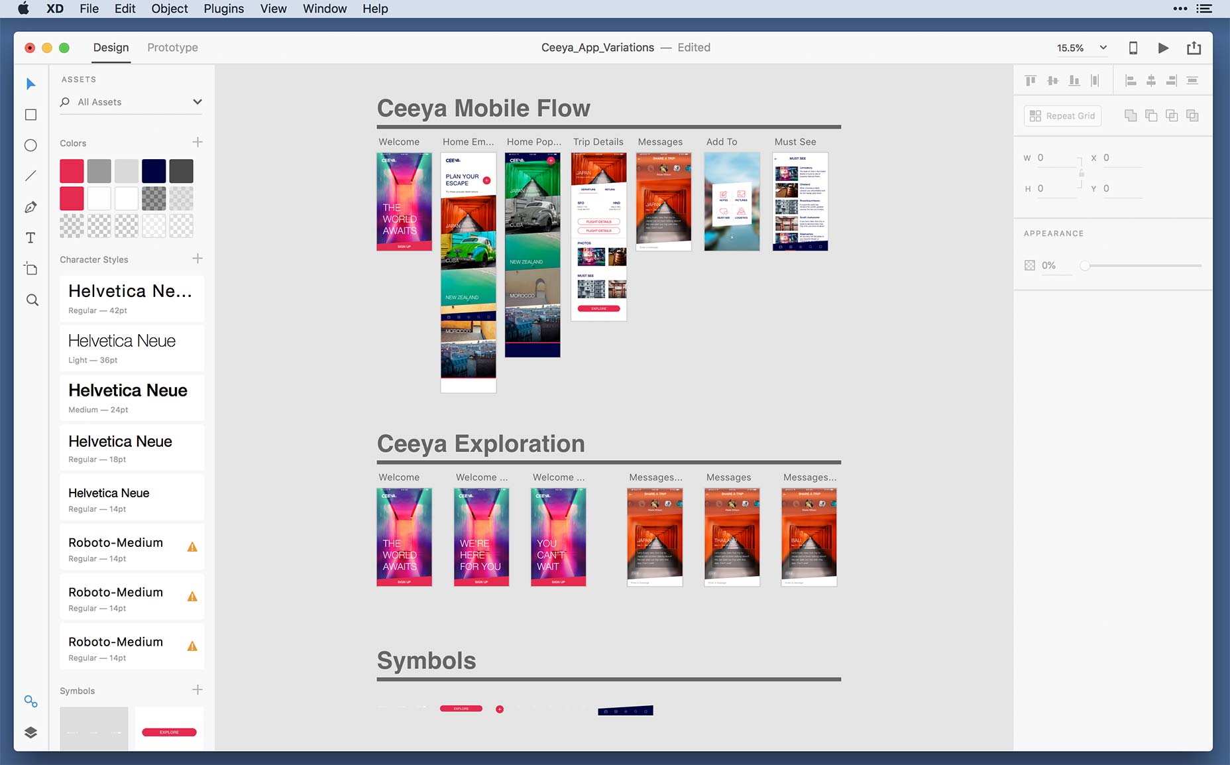Click the width W input field
Screen dimensions: 1230x765
(1057, 158)
